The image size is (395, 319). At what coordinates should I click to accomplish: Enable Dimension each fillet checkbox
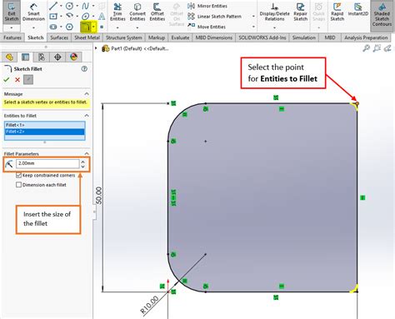point(18,185)
